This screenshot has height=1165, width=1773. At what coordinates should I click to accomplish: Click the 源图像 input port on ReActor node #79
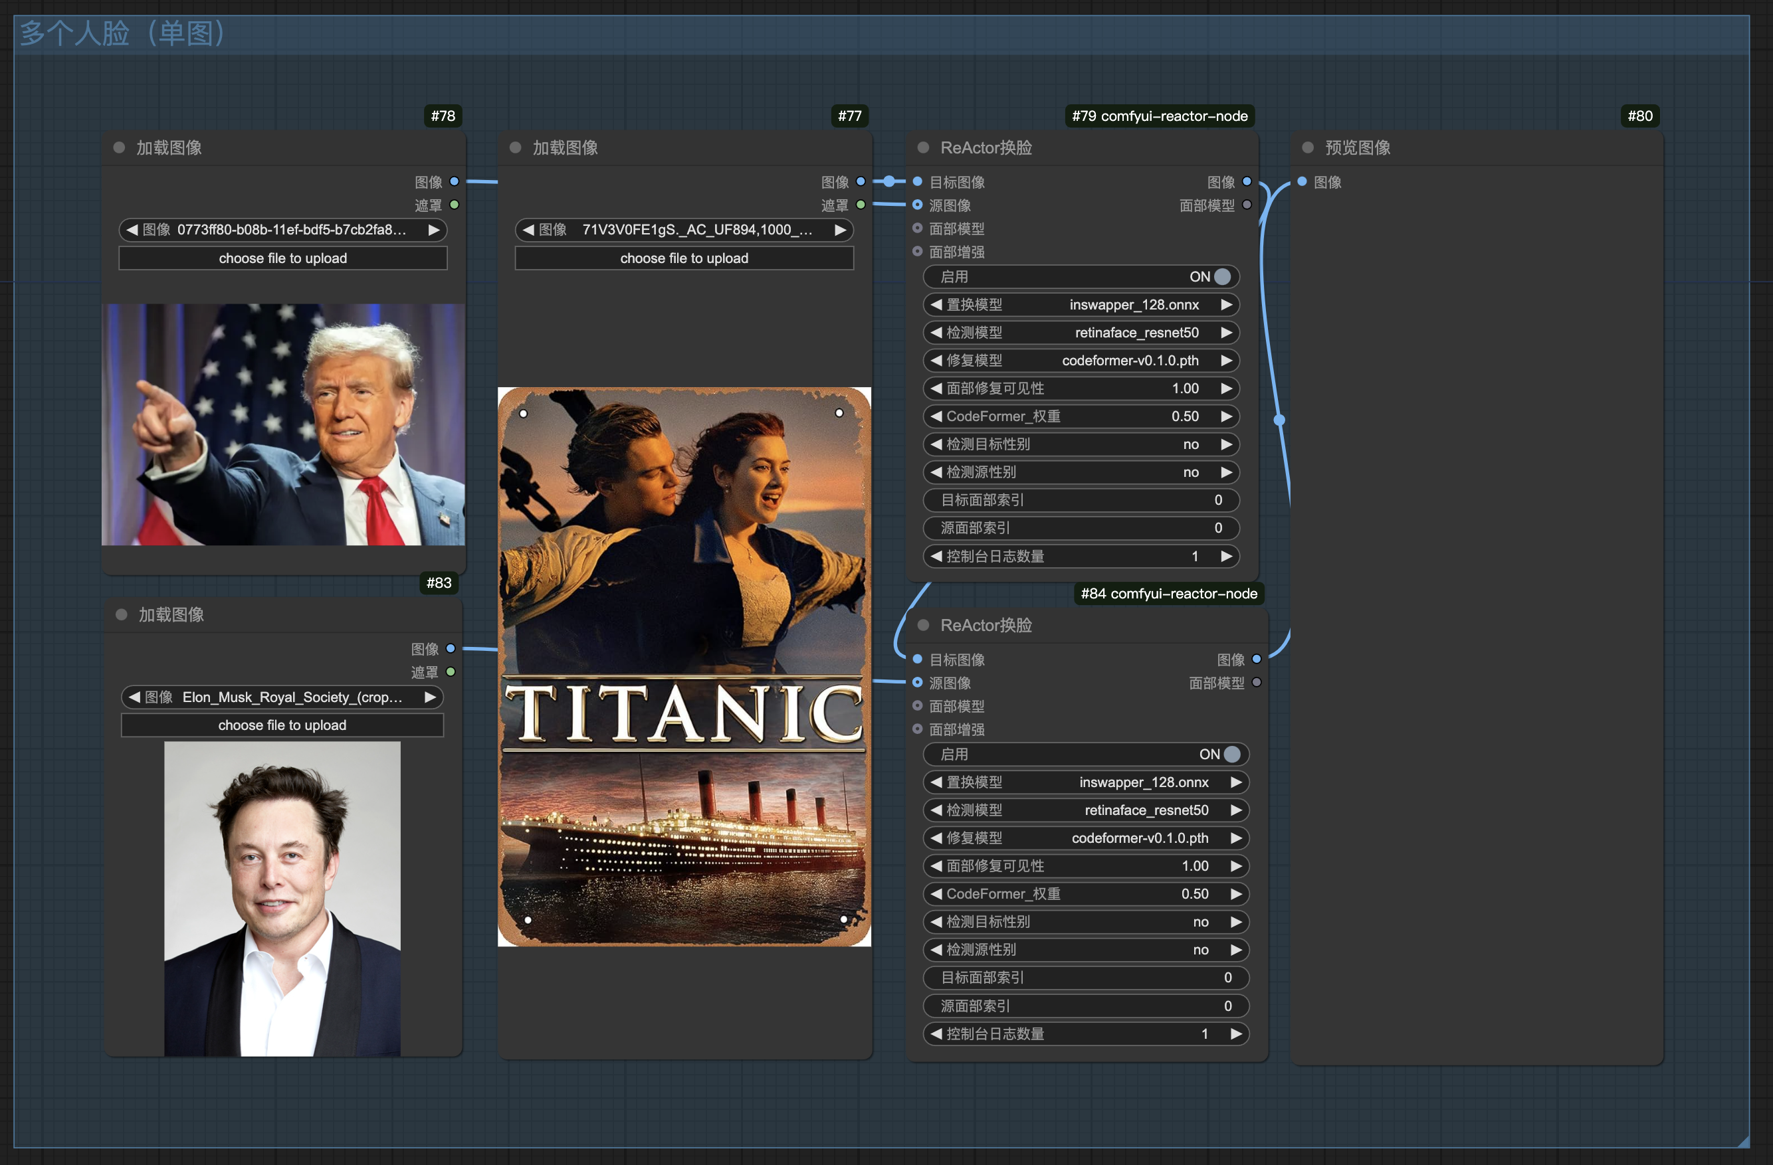(918, 205)
